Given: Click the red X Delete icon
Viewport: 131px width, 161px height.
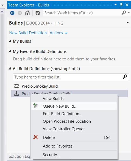Looking at the screenshot, I should [36, 137].
